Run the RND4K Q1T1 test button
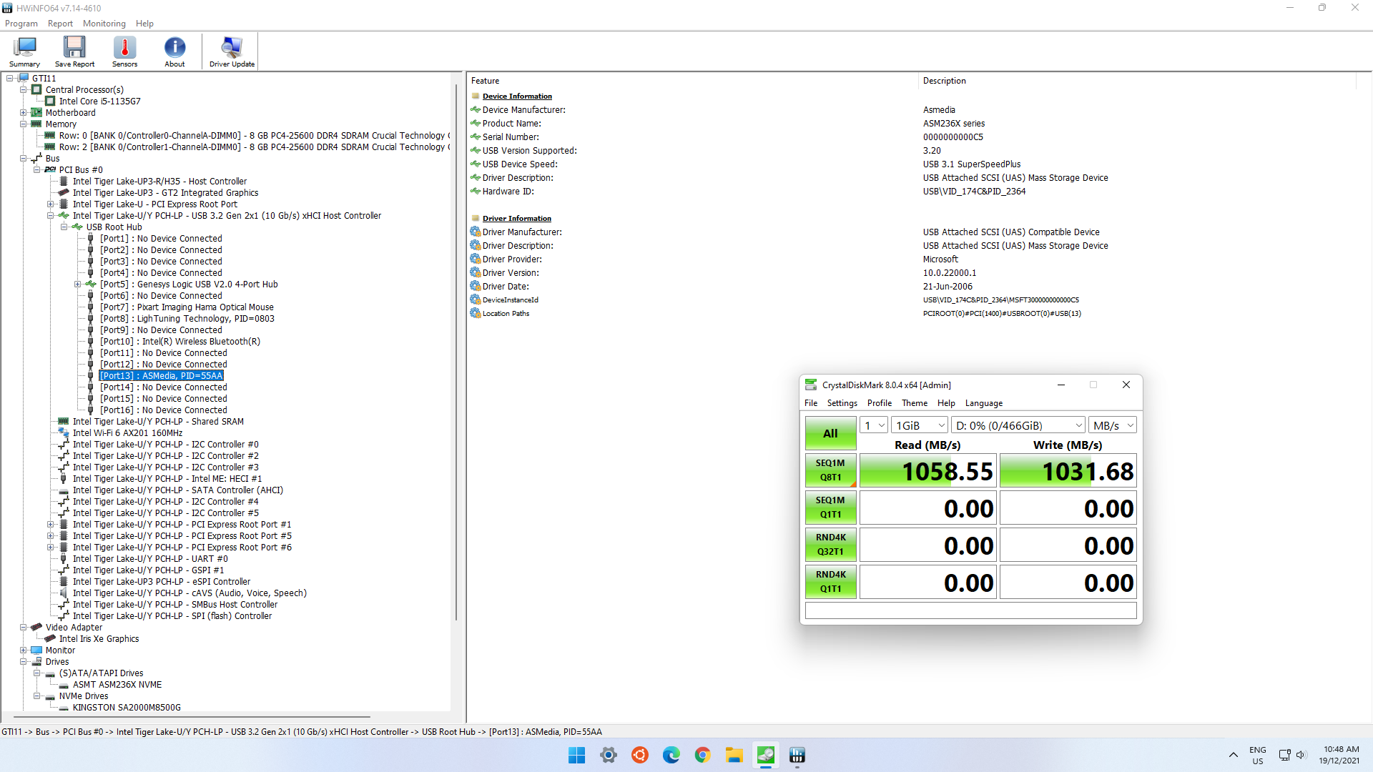The height and width of the screenshot is (772, 1373). [x=830, y=582]
